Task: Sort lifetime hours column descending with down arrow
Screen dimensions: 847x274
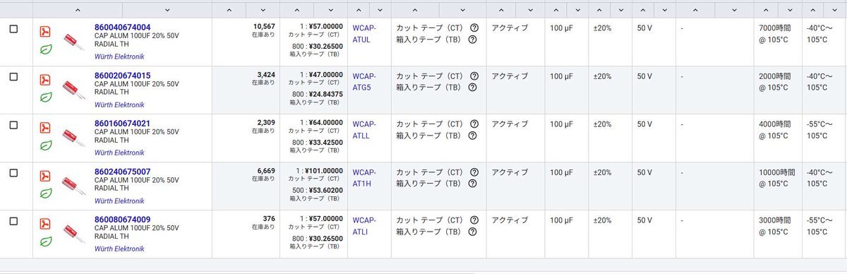Action: pyautogui.click(x=789, y=11)
